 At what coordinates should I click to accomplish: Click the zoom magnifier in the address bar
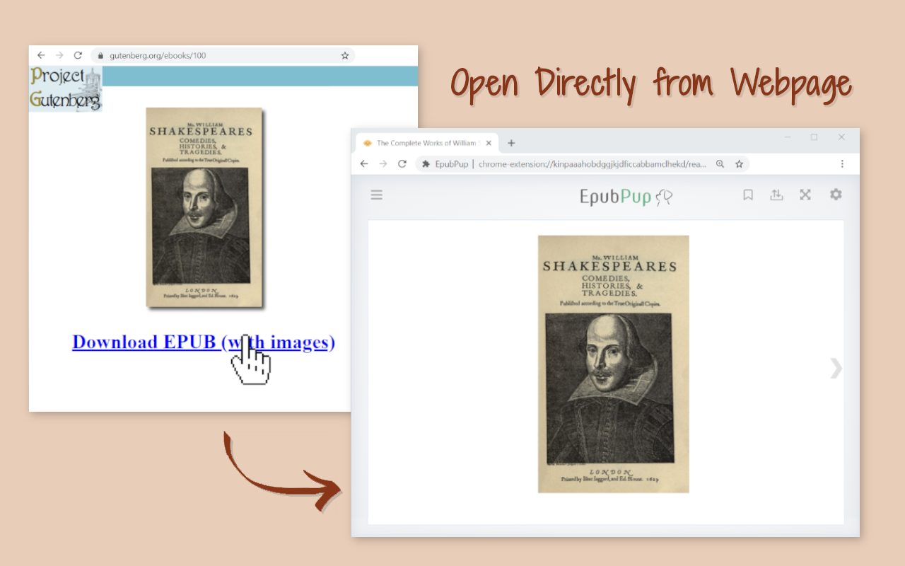(720, 163)
